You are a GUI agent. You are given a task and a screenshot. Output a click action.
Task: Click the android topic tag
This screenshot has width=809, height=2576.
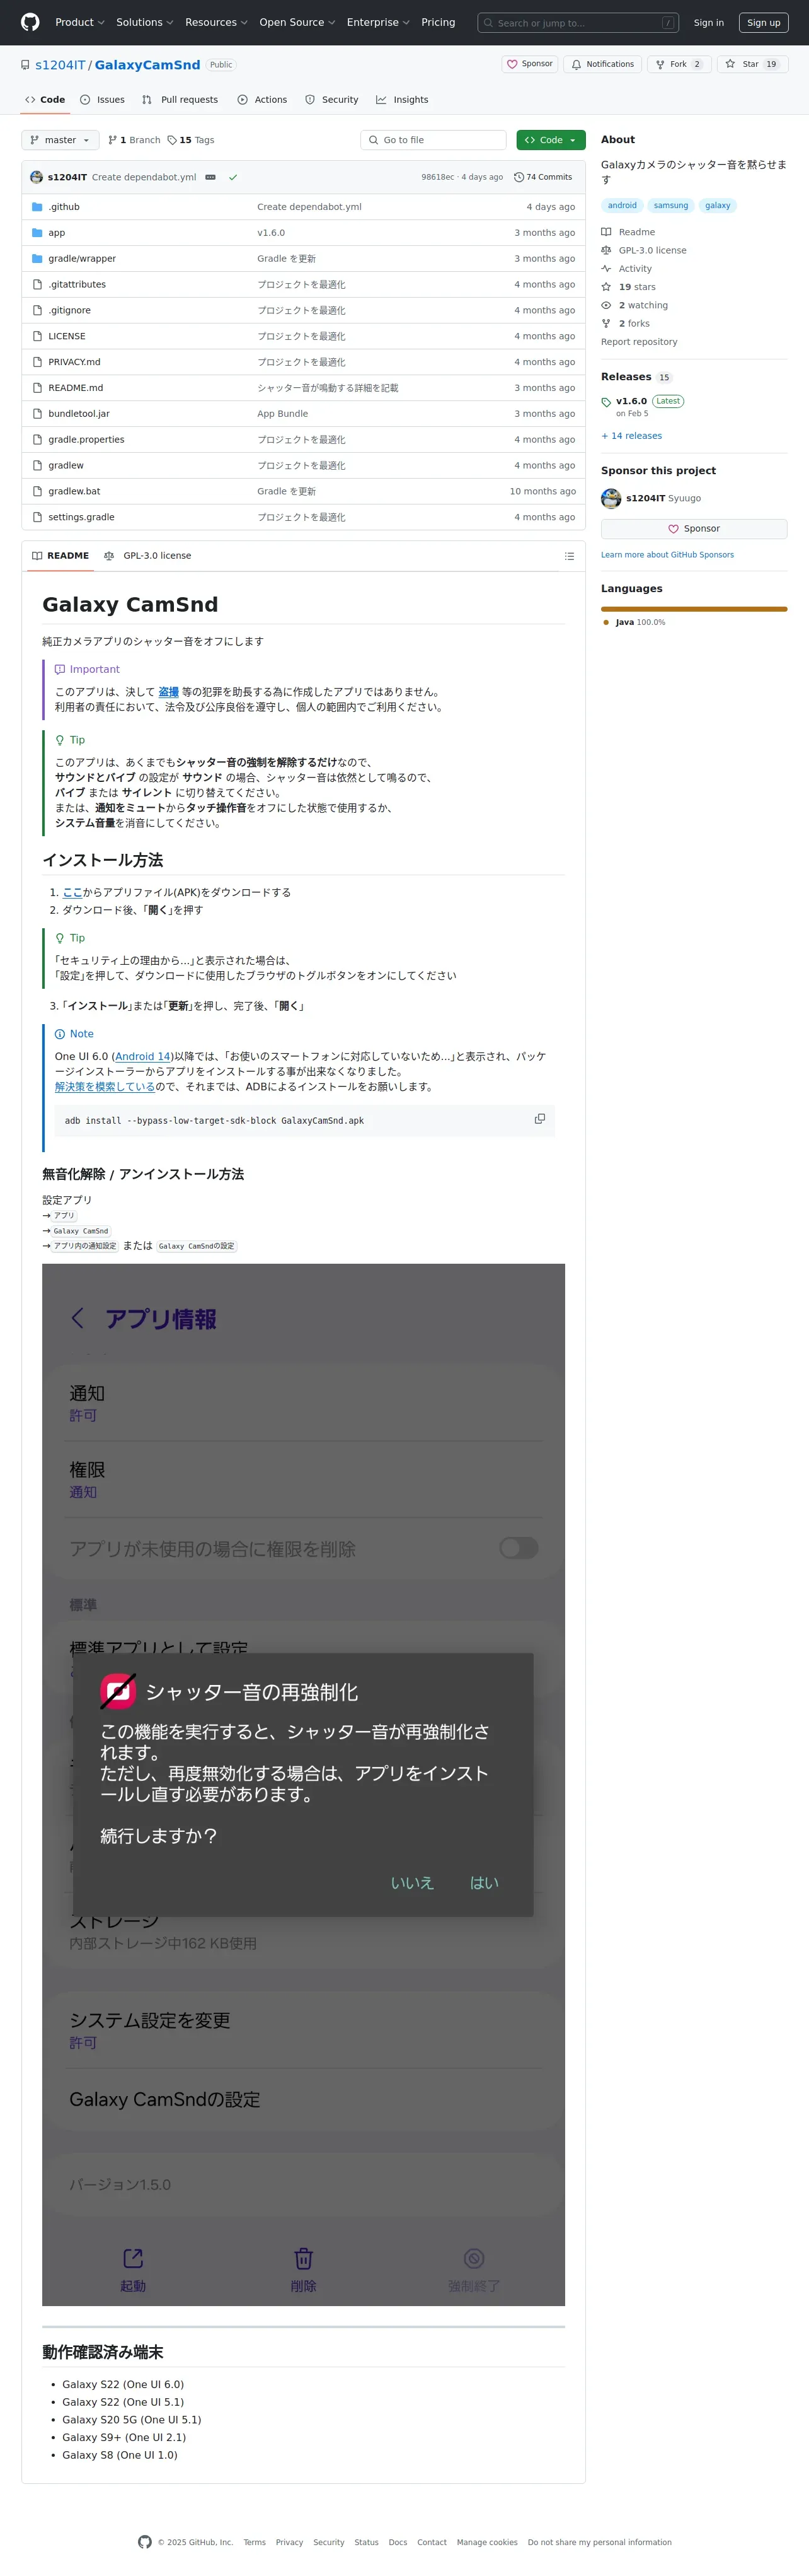pyautogui.click(x=623, y=206)
